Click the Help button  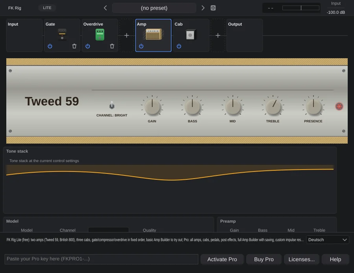click(335, 259)
